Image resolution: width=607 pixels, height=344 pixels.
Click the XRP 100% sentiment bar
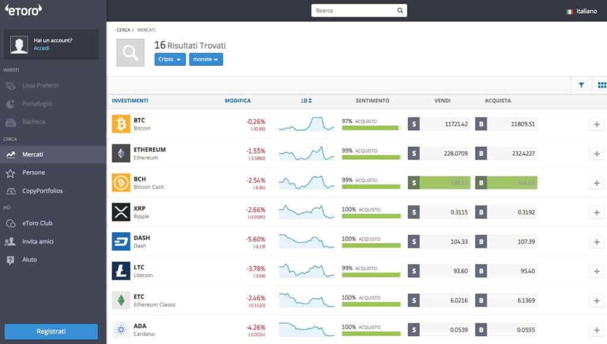tap(371, 216)
